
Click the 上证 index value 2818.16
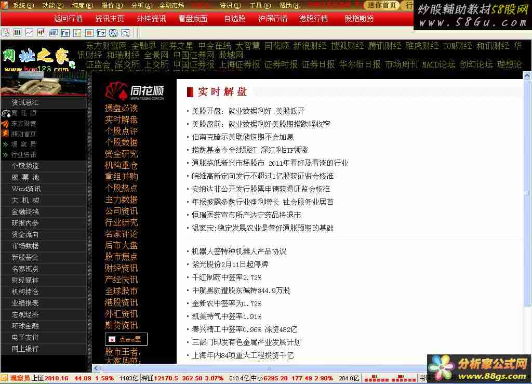(x=56, y=378)
